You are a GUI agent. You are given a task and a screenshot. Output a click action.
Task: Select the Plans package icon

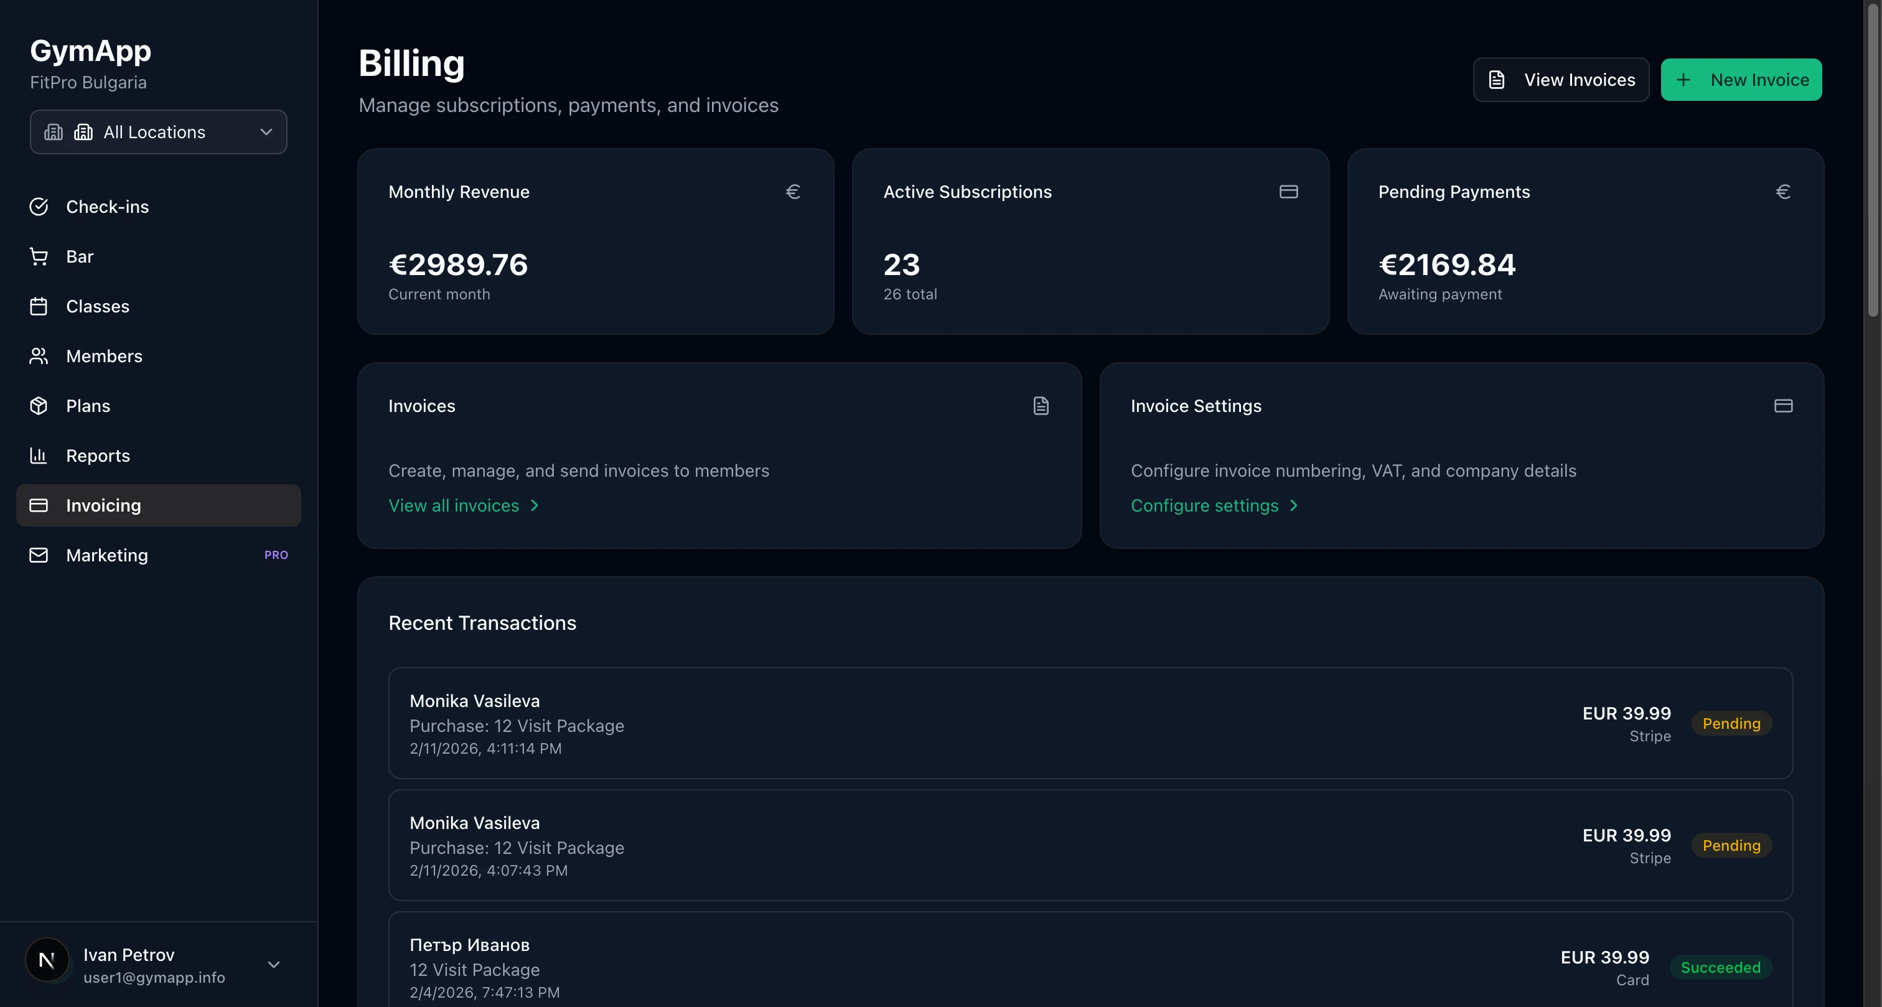[39, 406]
